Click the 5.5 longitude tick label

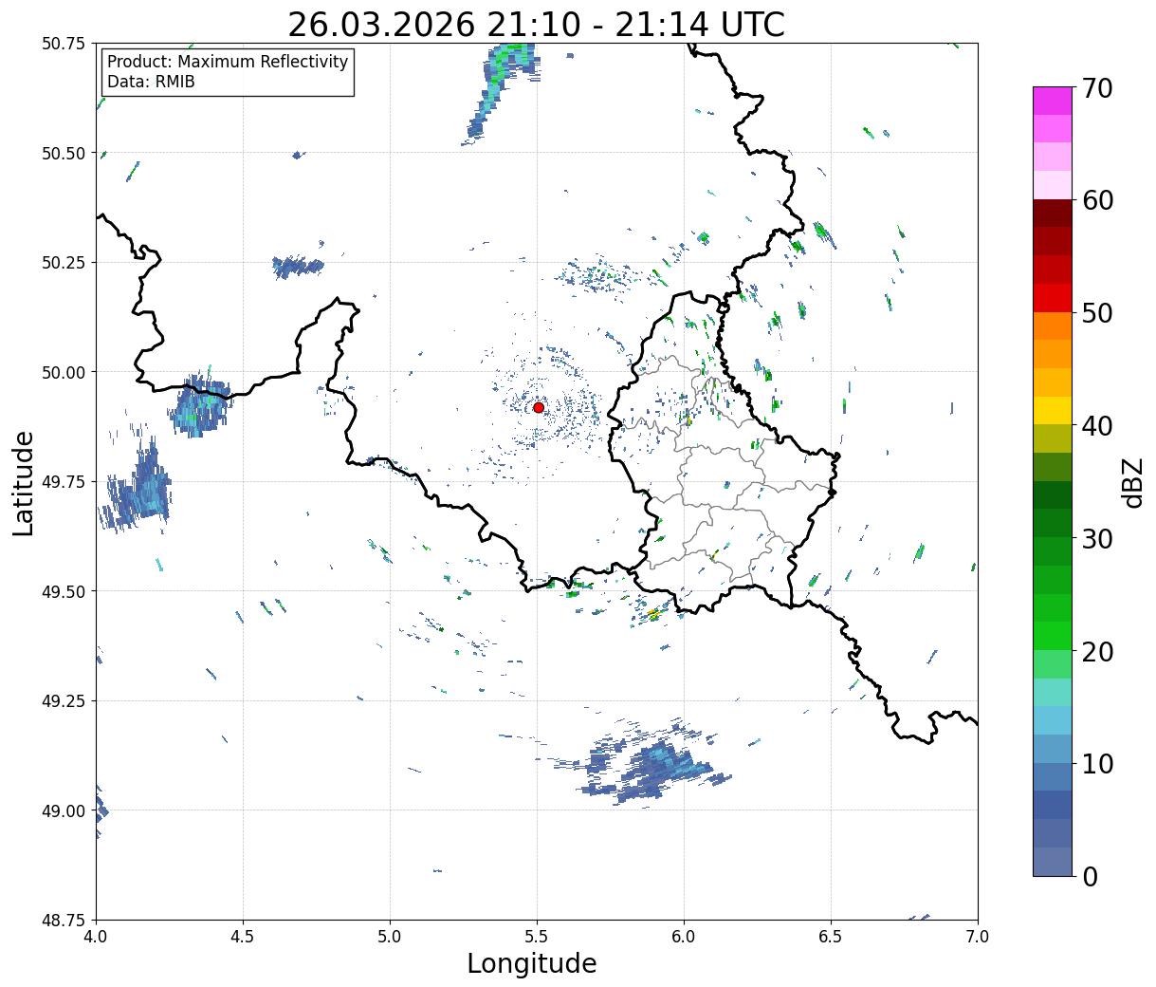coord(537,936)
